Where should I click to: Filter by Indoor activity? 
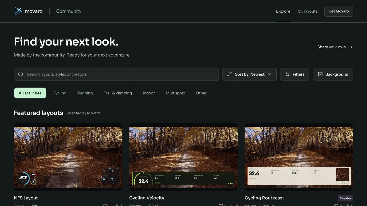tap(149, 93)
